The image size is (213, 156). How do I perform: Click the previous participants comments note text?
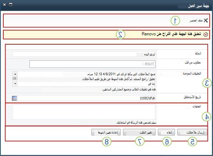point(129,89)
